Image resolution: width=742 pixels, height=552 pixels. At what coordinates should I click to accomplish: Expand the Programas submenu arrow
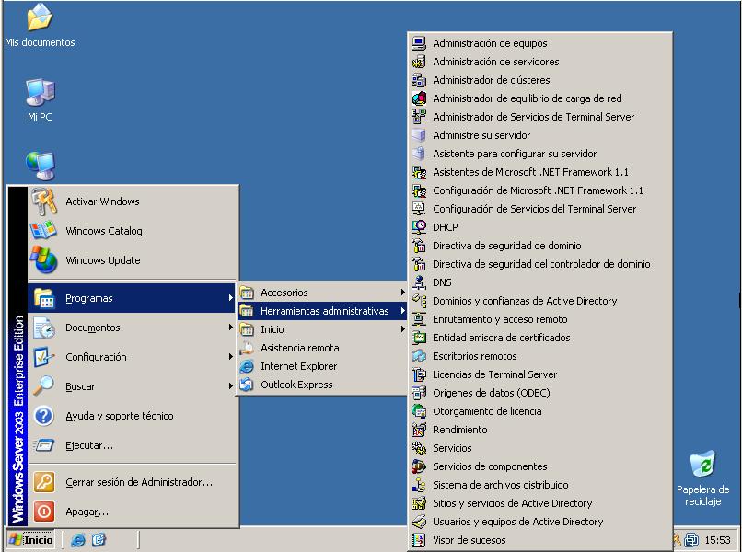coord(230,298)
